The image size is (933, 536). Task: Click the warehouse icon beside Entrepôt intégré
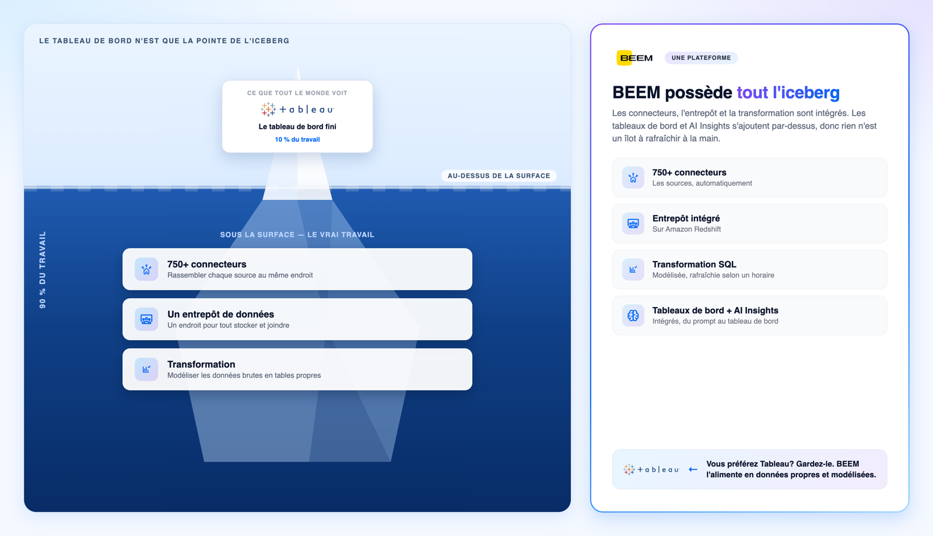click(x=633, y=223)
